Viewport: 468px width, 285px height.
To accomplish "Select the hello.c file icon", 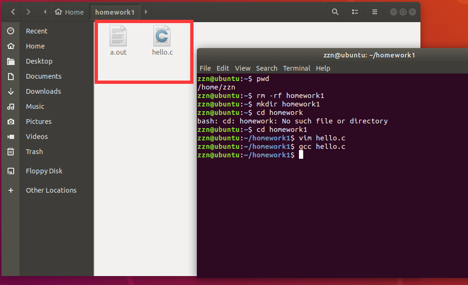I will pos(162,35).
